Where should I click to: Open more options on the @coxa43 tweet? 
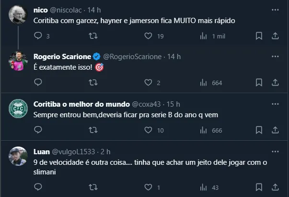[x=275, y=104]
